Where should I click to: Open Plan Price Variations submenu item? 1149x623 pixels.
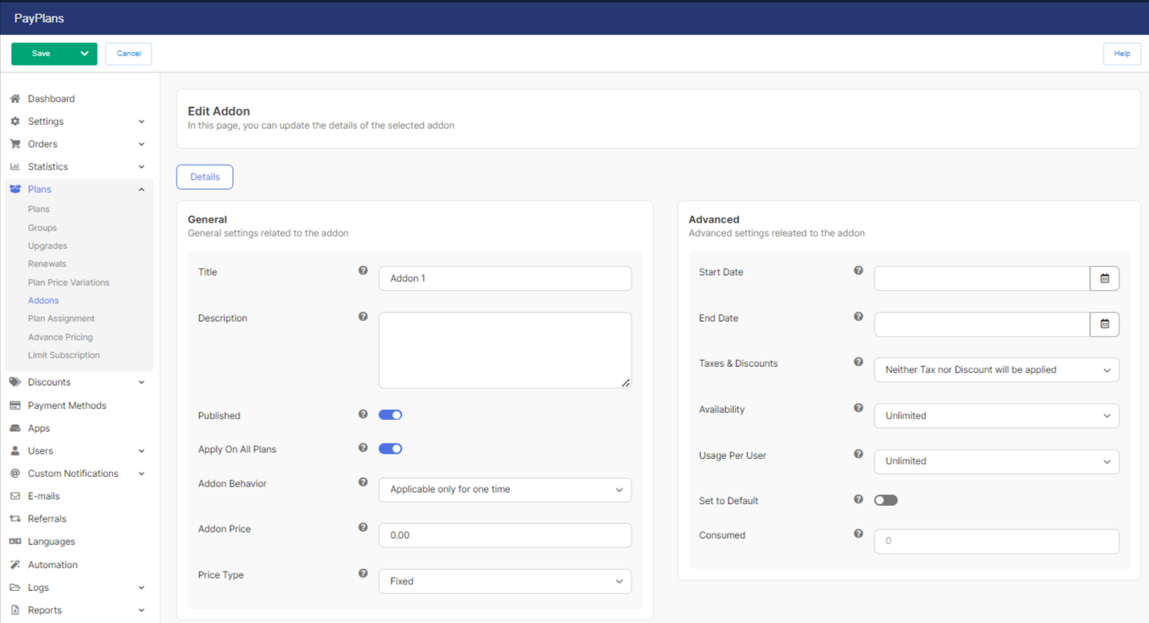tap(69, 283)
